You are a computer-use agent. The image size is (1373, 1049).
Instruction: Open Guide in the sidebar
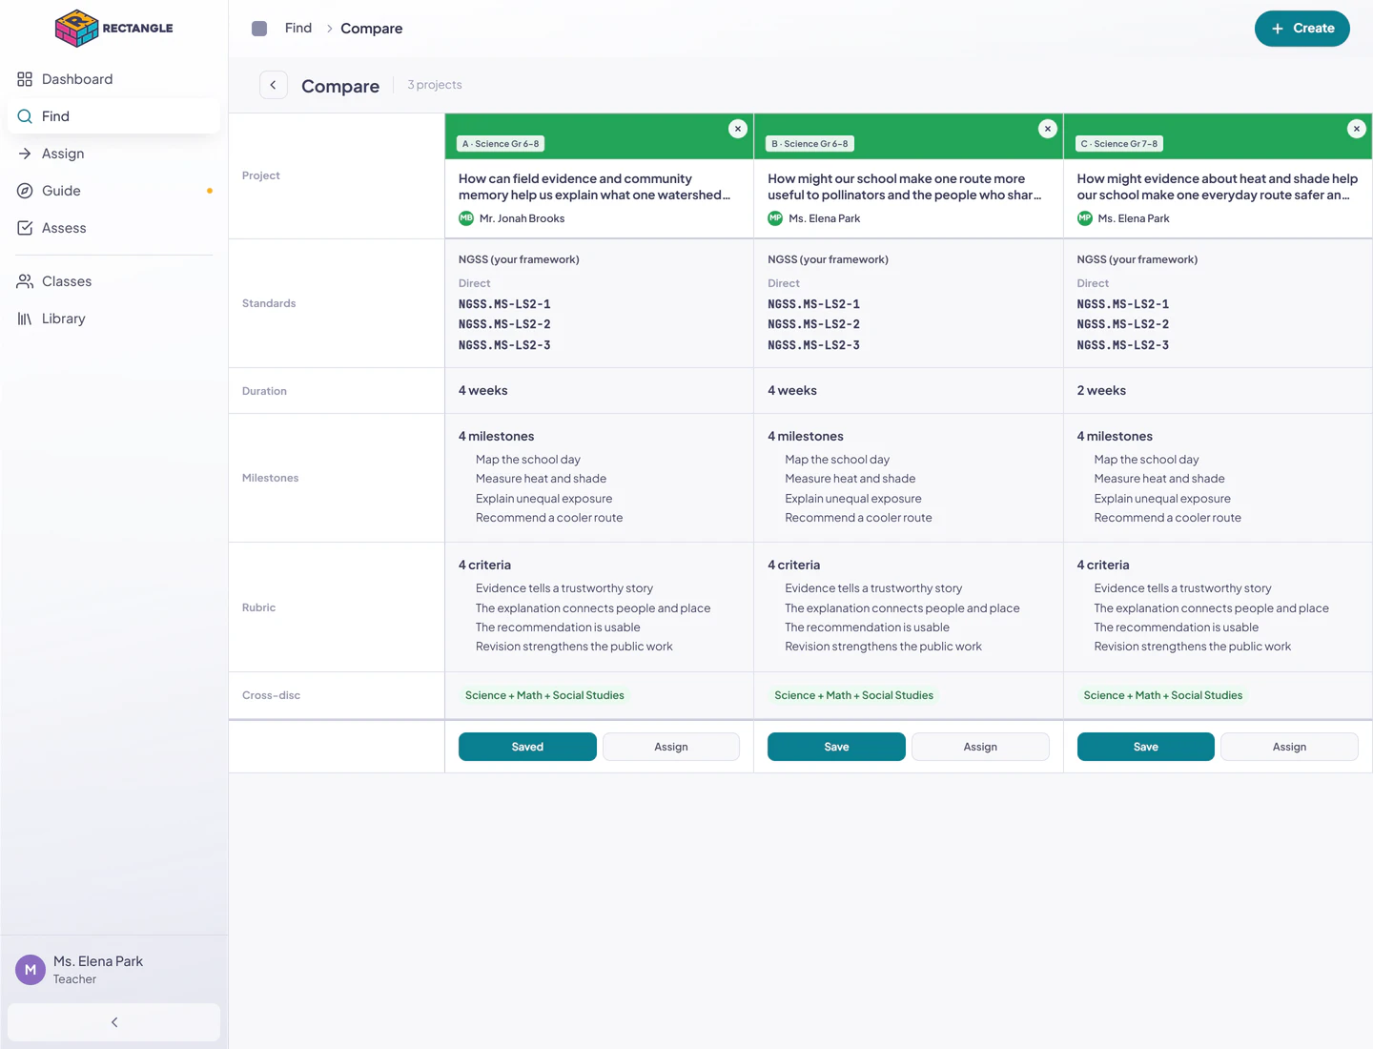(x=113, y=191)
